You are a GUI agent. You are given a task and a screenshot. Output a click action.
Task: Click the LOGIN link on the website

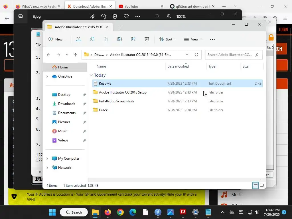point(283,29)
